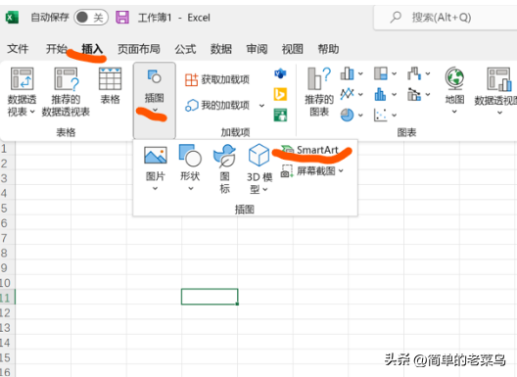This screenshot has width=517, height=377.
Task: Click the 数据透视表 PivotTable icon
Action: [x=23, y=78]
